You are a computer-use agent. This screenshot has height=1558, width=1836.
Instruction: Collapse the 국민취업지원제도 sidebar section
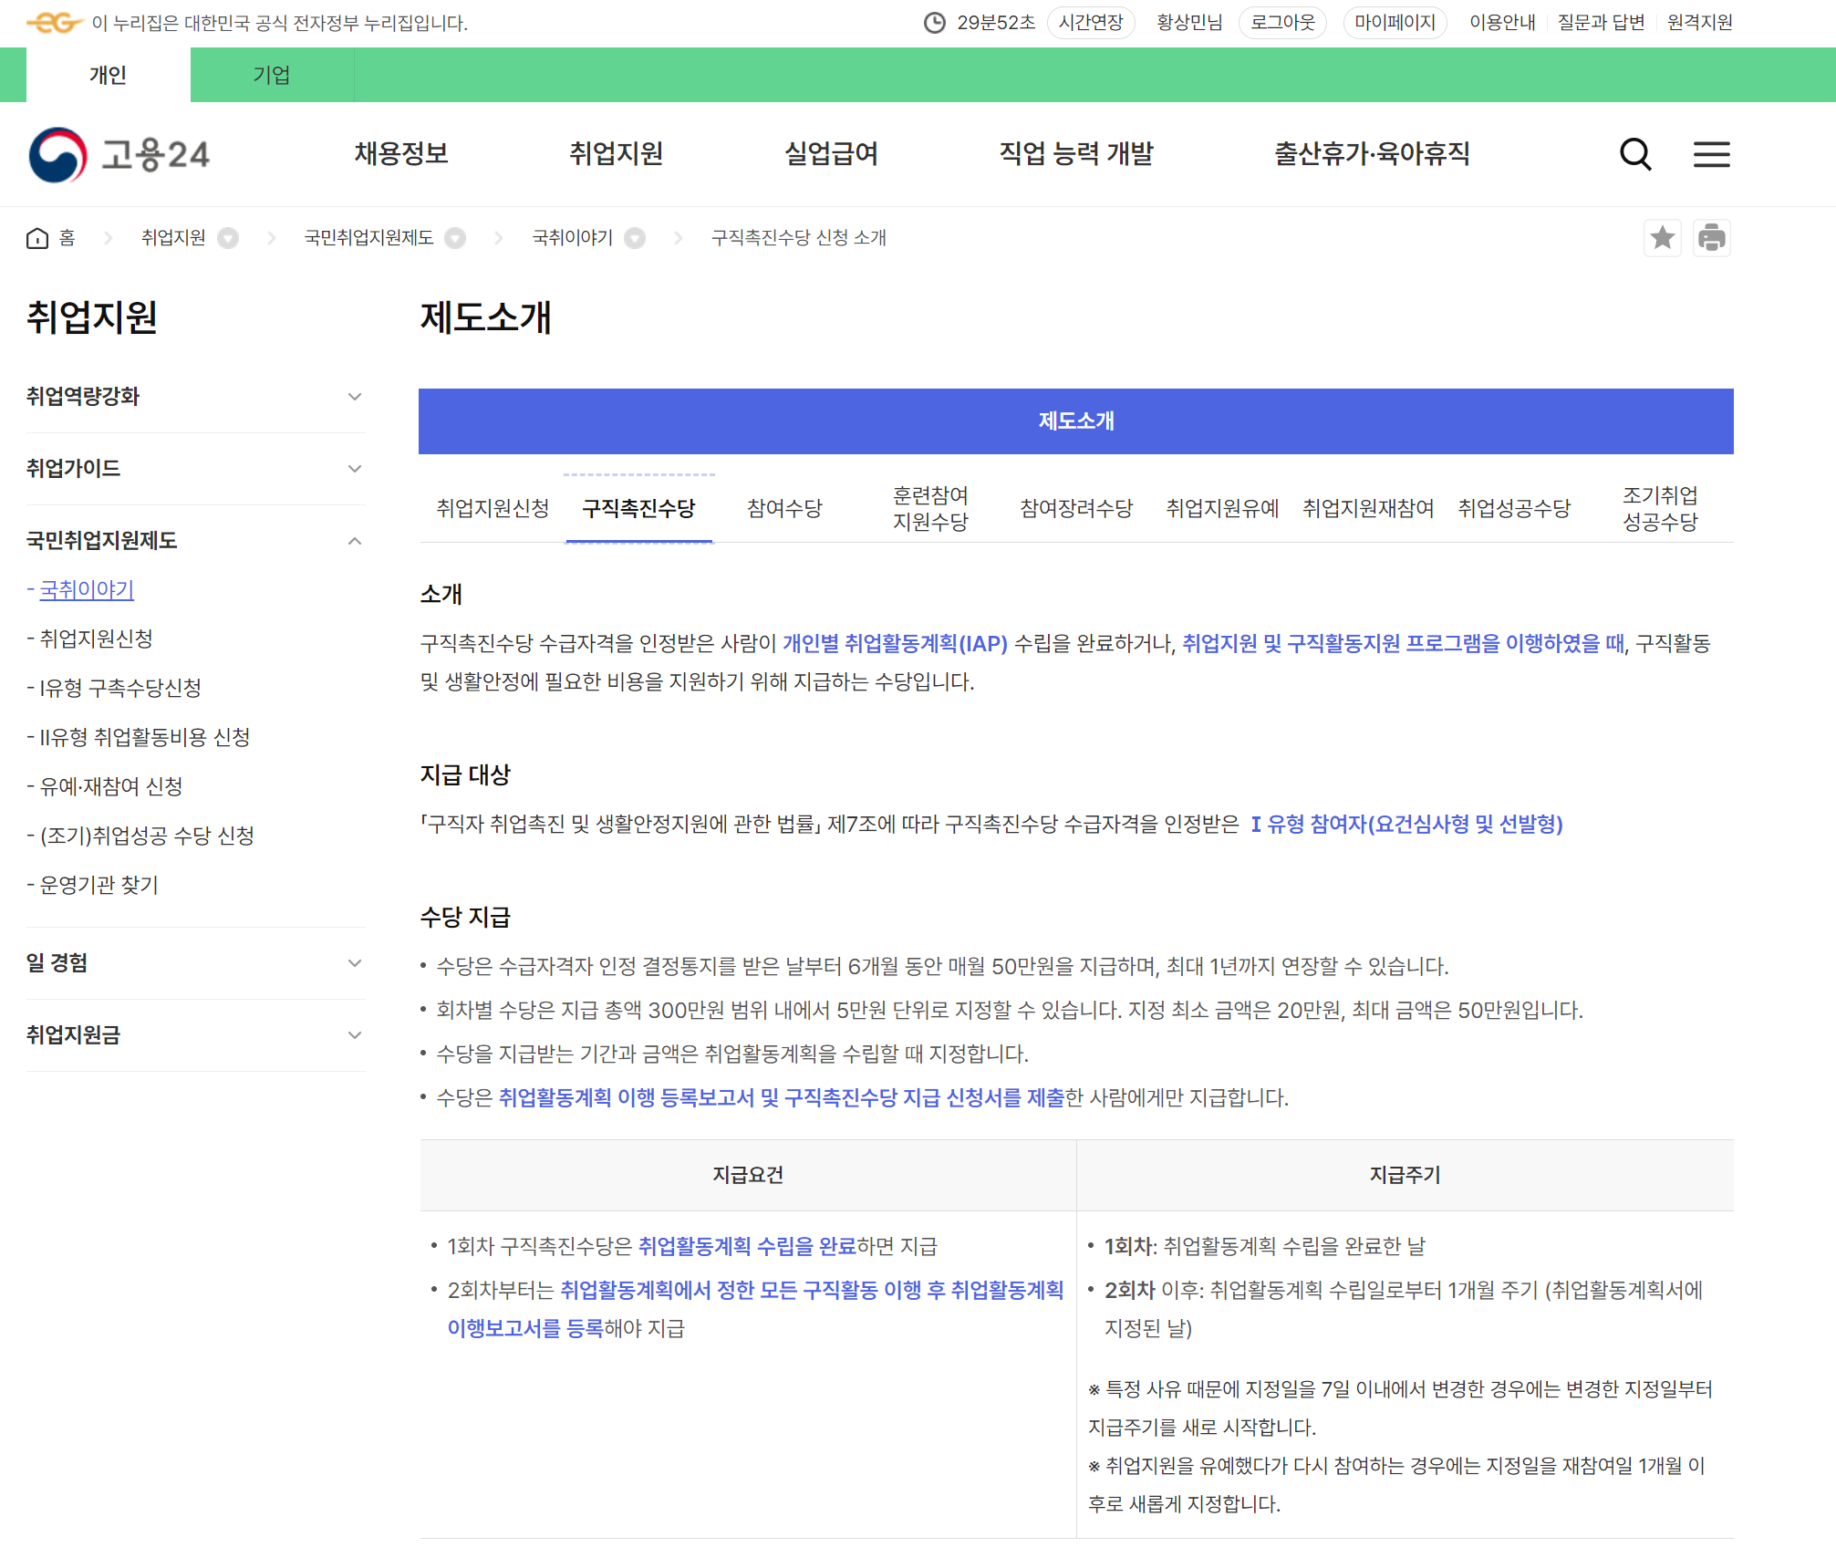coord(355,541)
